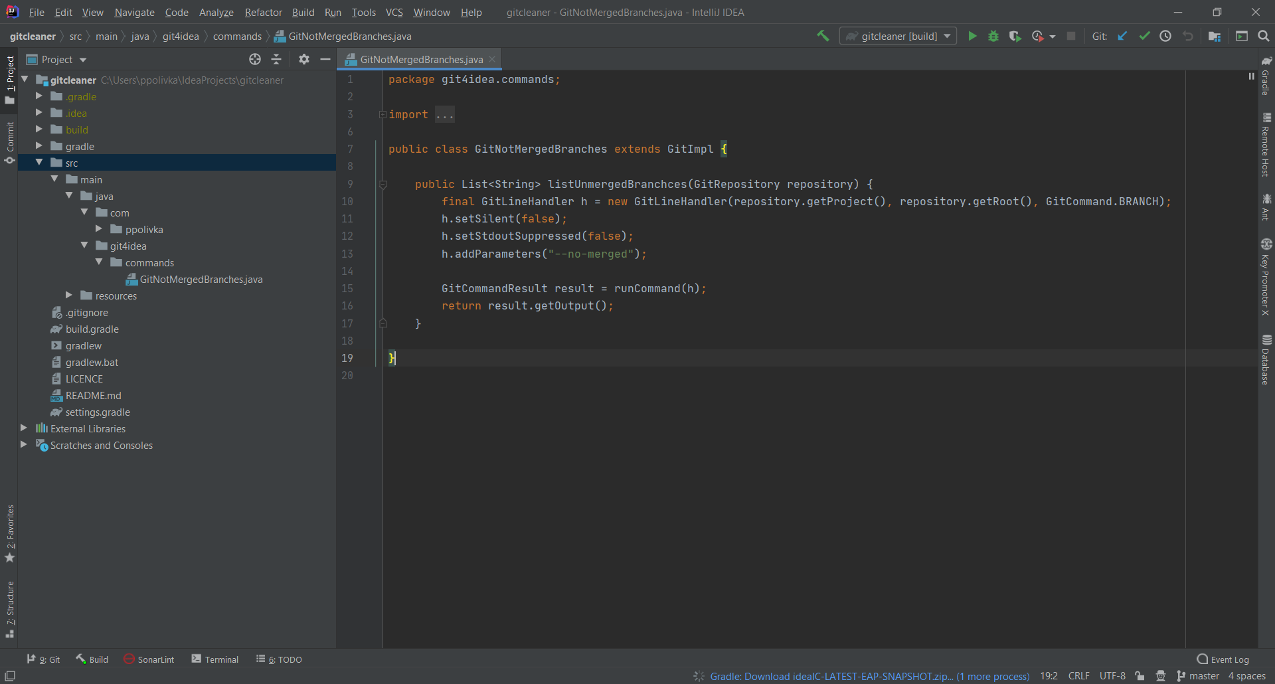
Task: Click the Search Everywhere magnifier icon
Action: pos(1264,37)
